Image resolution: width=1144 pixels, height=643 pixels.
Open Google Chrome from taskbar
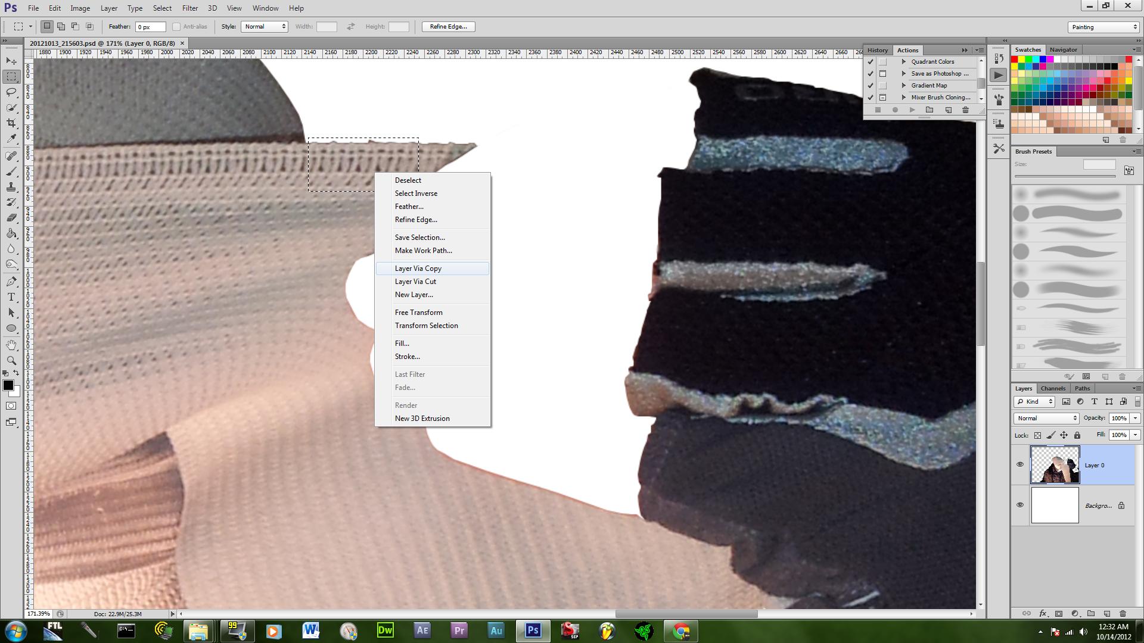pyautogui.click(x=681, y=630)
